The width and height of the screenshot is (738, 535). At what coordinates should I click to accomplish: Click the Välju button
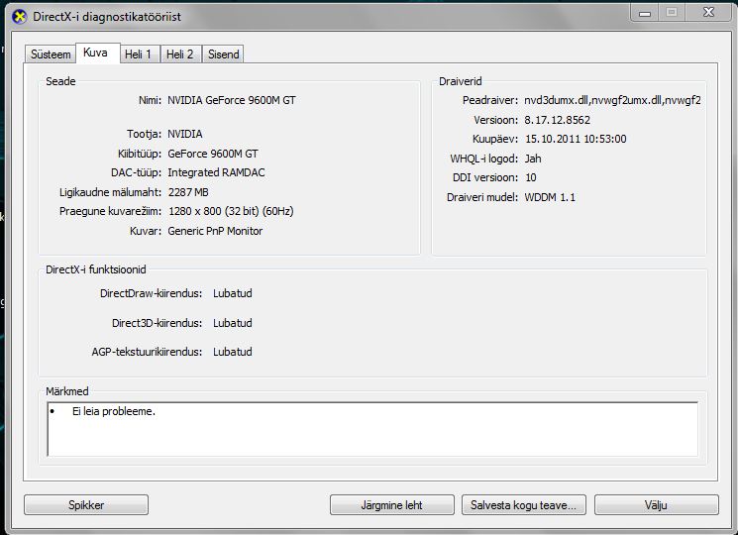pyautogui.click(x=657, y=505)
